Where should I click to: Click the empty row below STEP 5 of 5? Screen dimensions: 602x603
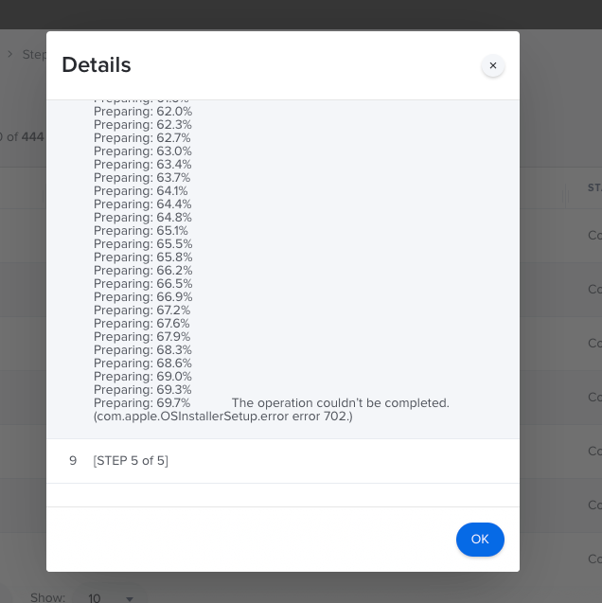click(283, 495)
